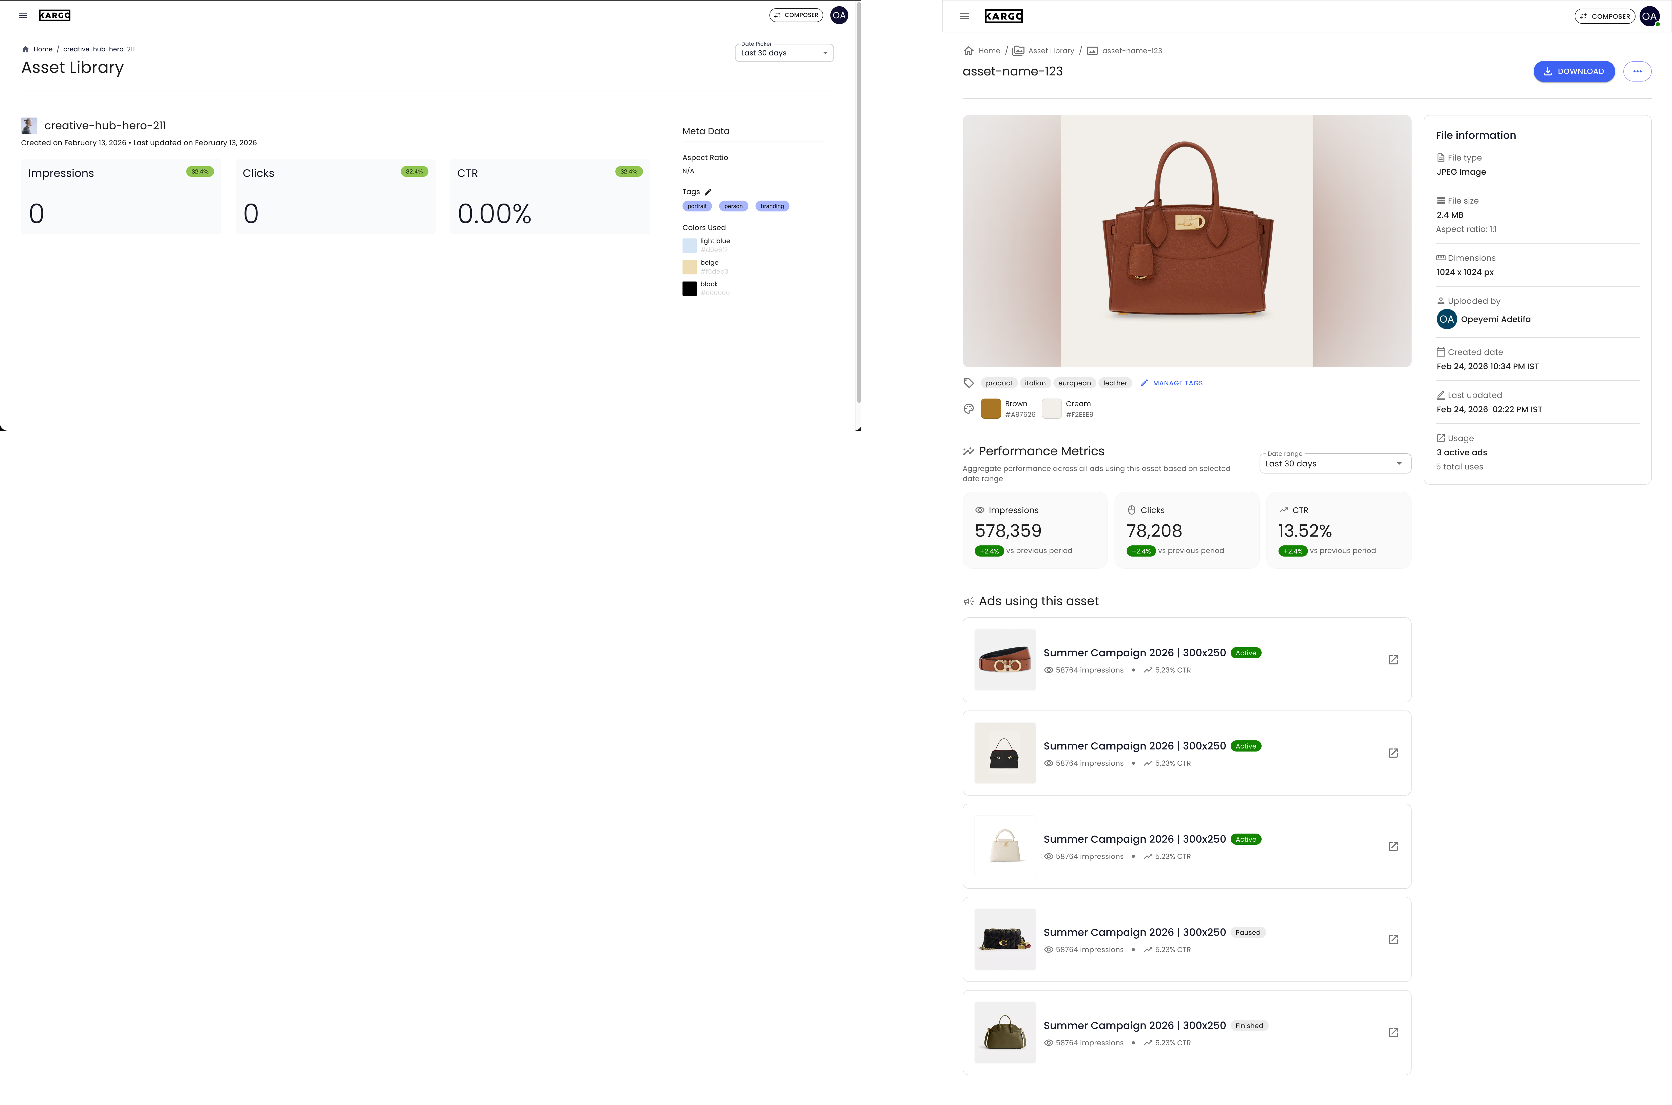Open OA user avatar in right window header
The image size is (1672, 1105).
click(x=1649, y=16)
